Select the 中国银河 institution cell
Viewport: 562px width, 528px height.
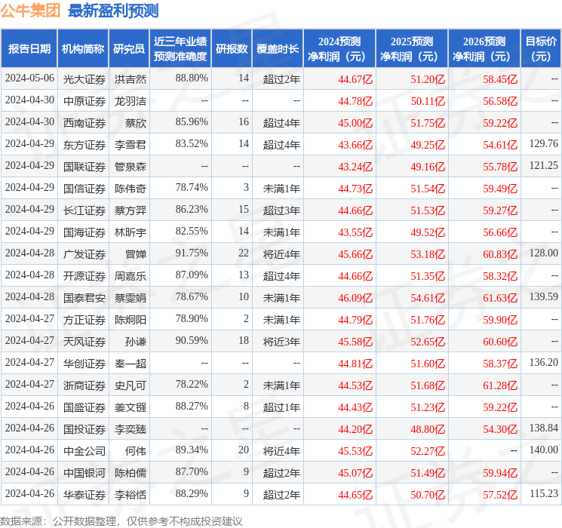[x=84, y=473]
